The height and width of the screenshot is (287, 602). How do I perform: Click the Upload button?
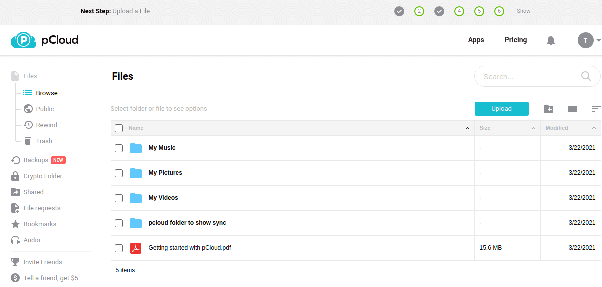(x=501, y=109)
